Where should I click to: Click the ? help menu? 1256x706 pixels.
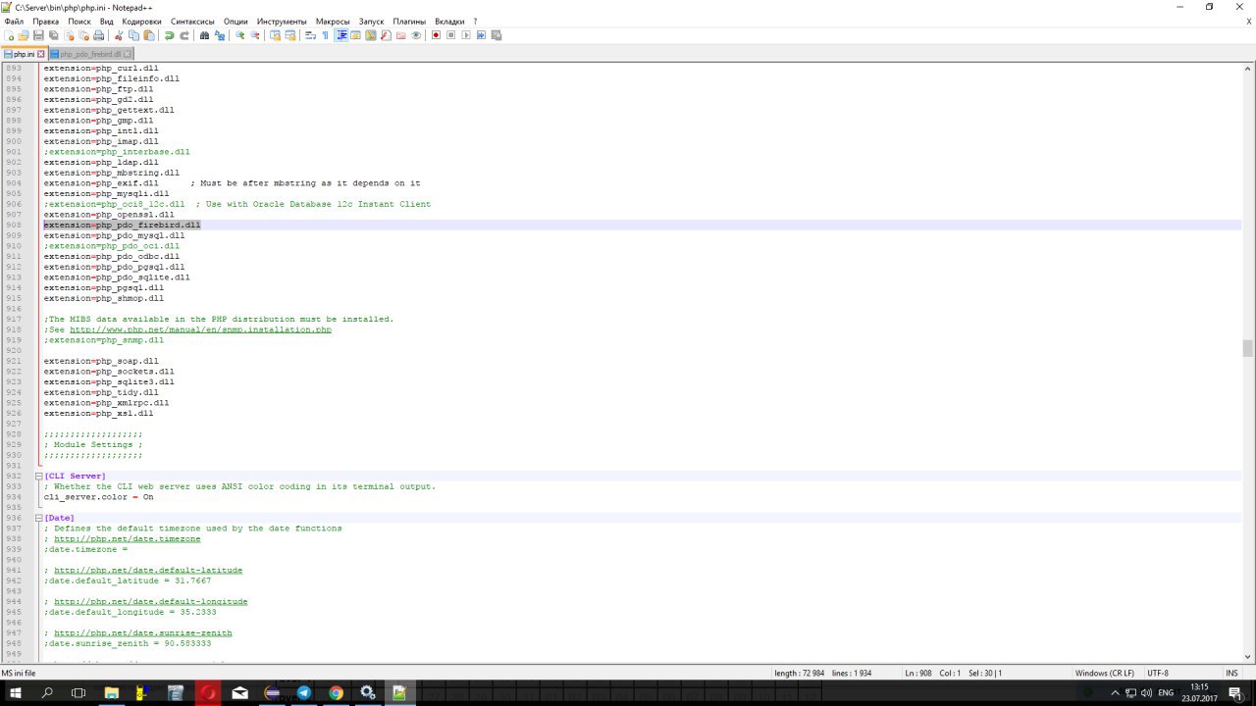click(x=475, y=21)
